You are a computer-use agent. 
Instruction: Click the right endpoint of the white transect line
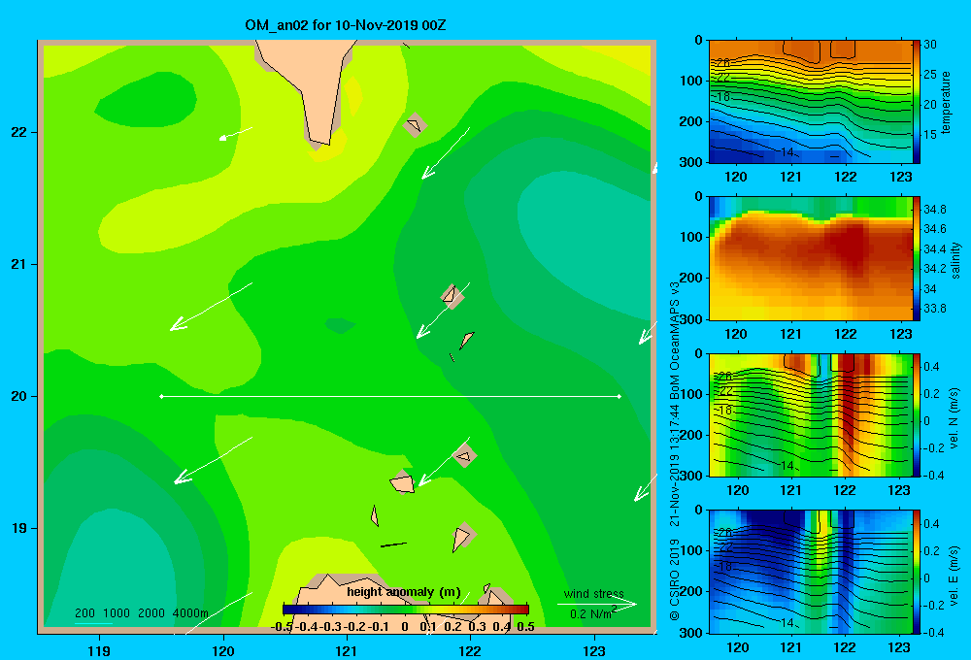619,396
